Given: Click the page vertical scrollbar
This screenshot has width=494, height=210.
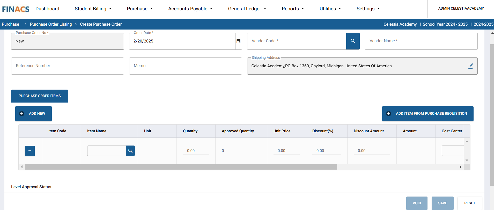Looking at the screenshot, I should tap(492, 115).
